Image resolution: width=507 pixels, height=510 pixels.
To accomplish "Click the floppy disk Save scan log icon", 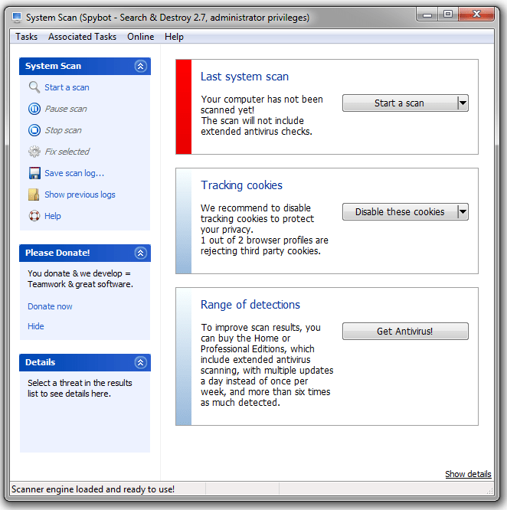I will pos(34,173).
